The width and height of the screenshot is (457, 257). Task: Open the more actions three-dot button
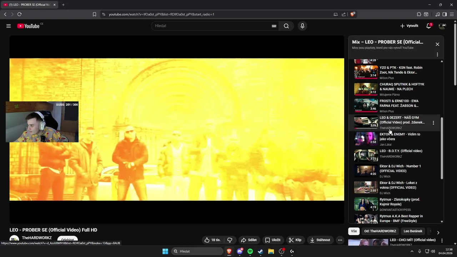[x=340, y=240]
